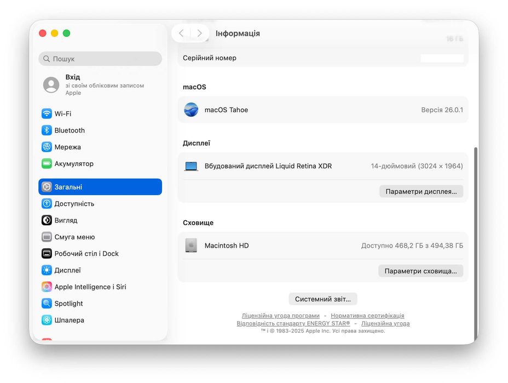Click the Wi-Fi icon in sidebar

(47, 113)
